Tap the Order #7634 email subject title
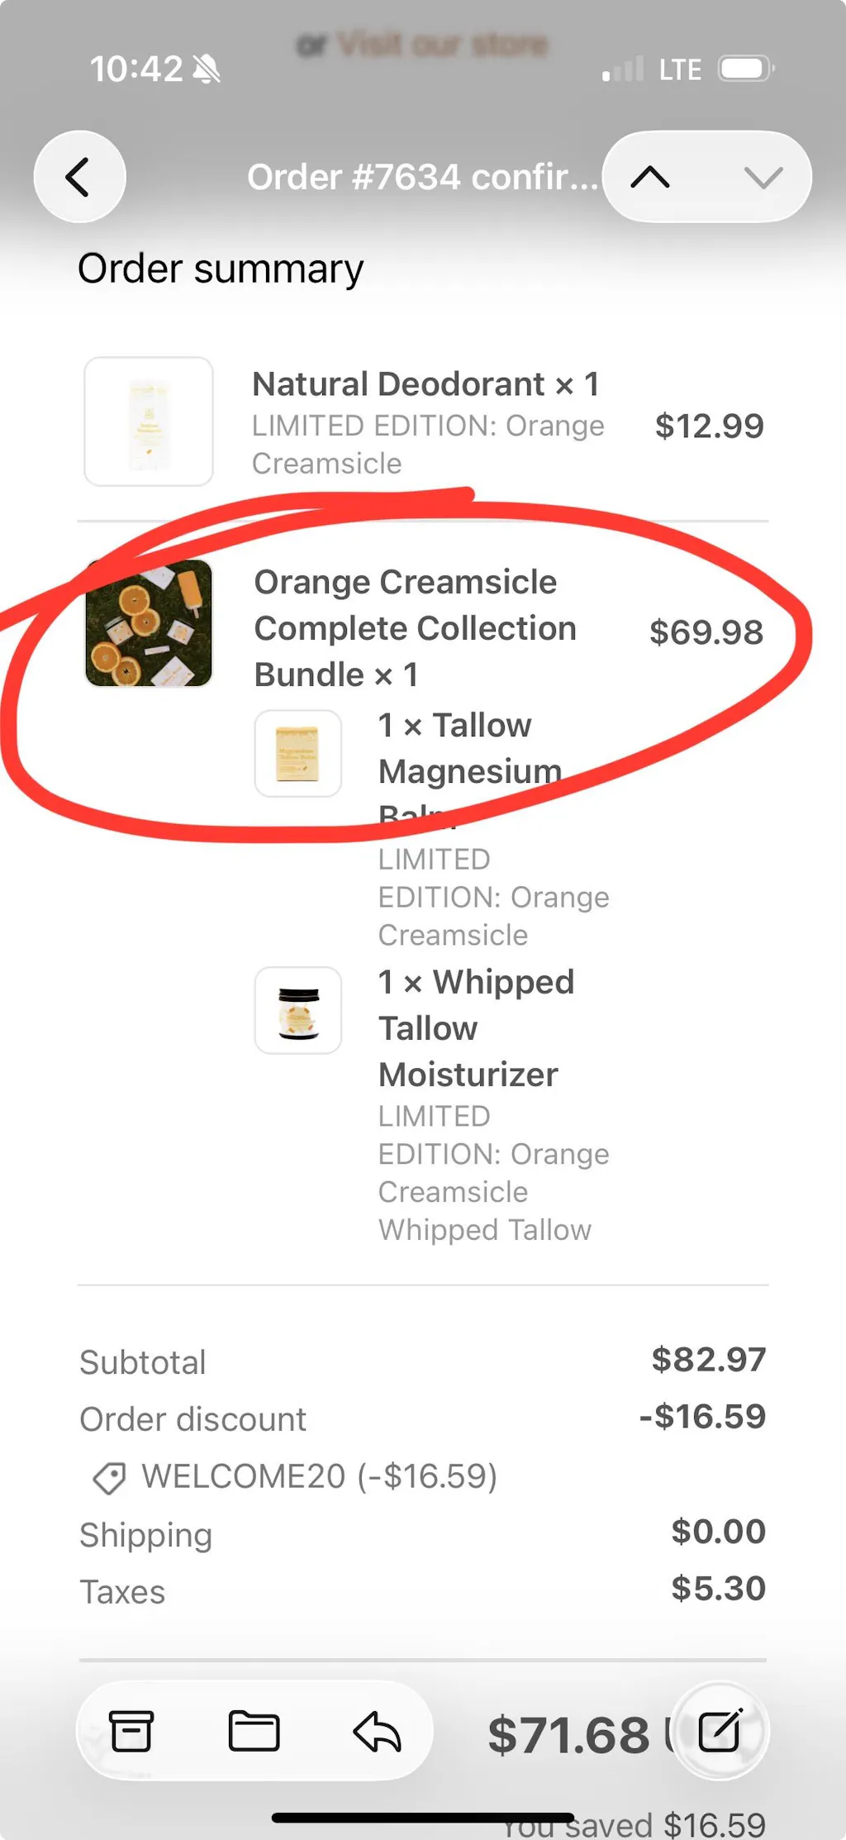 click(422, 177)
